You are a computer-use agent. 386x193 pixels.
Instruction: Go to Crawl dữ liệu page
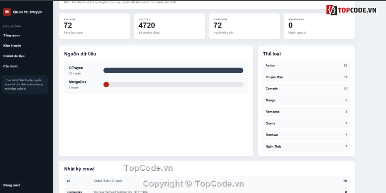[x=14, y=56]
